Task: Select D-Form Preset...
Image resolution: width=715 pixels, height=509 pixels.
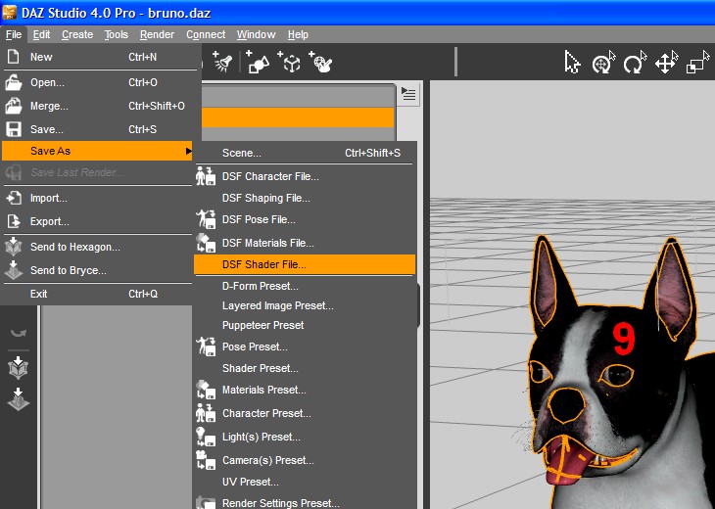Action: tap(305, 286)
